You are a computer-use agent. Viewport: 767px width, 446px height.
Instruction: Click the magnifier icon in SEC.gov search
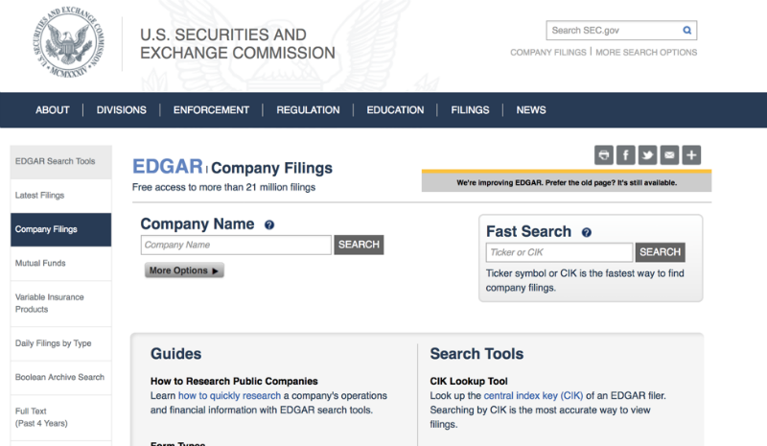pyautogui.click(x=686, y=31)
